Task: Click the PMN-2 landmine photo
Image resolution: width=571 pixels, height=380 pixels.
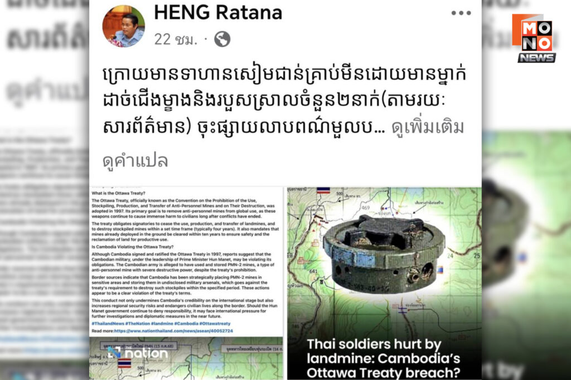Action: pyautogui.click(x=384, y=254)
